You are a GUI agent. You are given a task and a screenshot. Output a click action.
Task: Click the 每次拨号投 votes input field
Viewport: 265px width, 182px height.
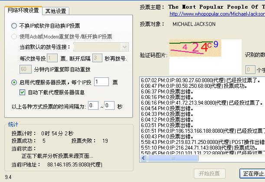[x=52, y=58]
